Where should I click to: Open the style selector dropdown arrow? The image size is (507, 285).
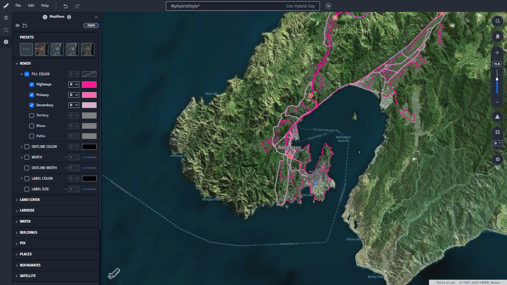(x=328, y=6)
